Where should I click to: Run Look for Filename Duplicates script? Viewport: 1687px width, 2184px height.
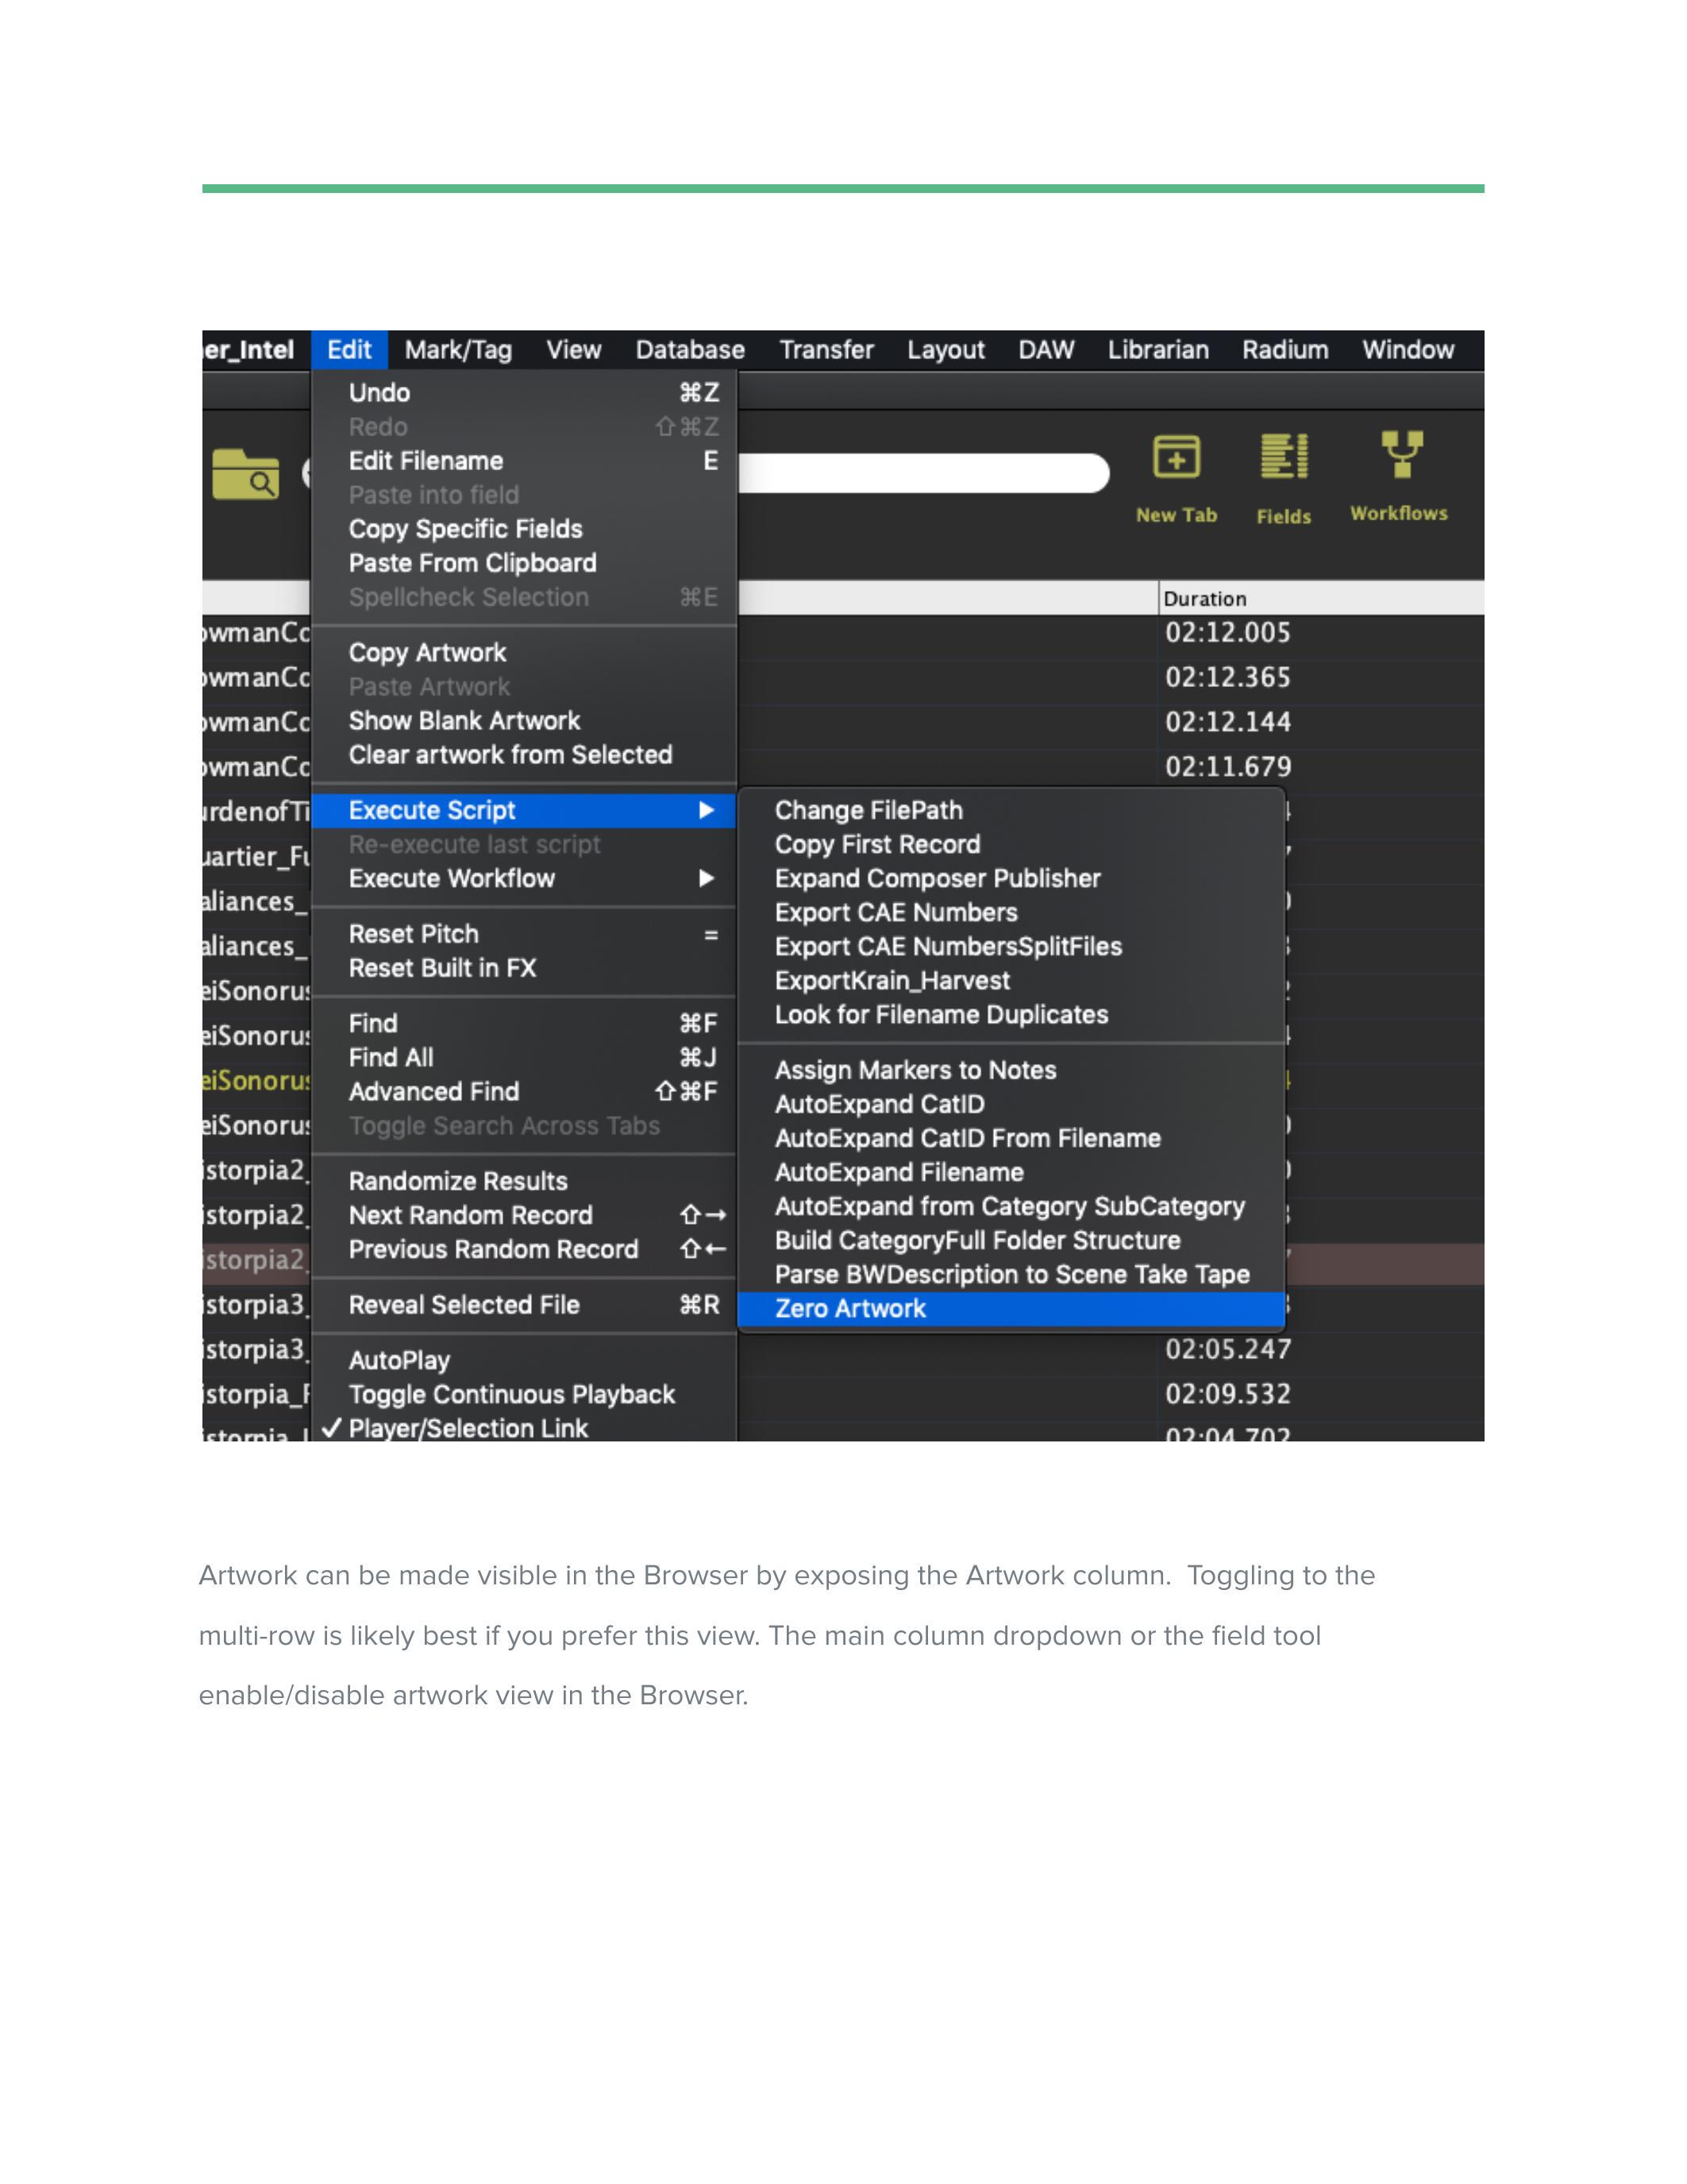[x=942, y=1014]
